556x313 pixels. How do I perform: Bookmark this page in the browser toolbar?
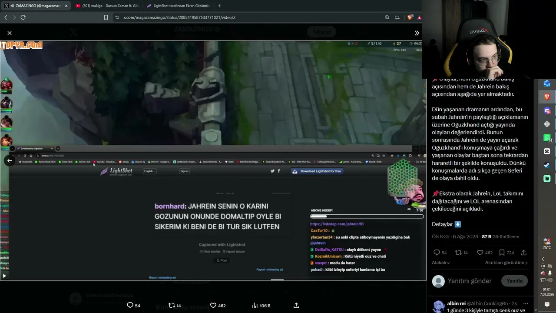106,17
